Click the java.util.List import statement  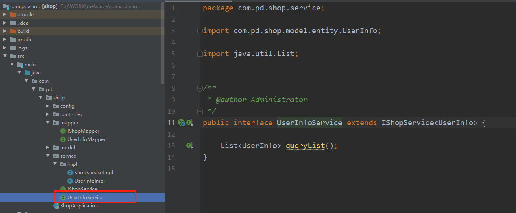250,54
